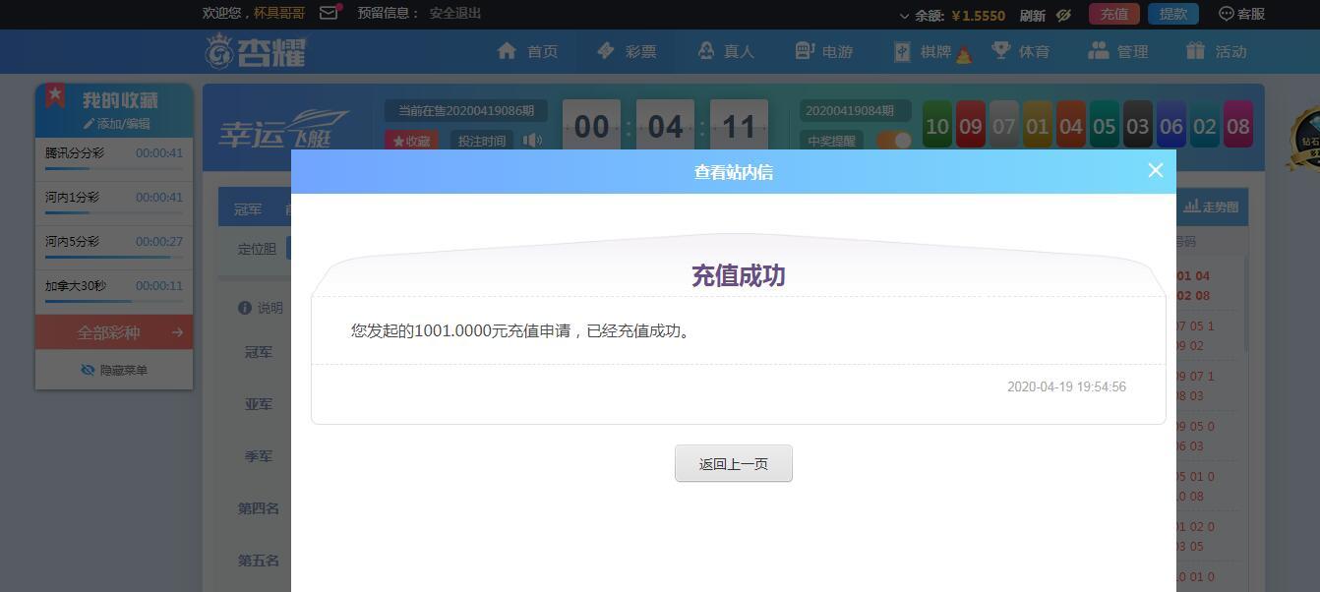Screen dimensions: 1320x592
Task: Go to 首页 home menu
Action: point(528,51)
